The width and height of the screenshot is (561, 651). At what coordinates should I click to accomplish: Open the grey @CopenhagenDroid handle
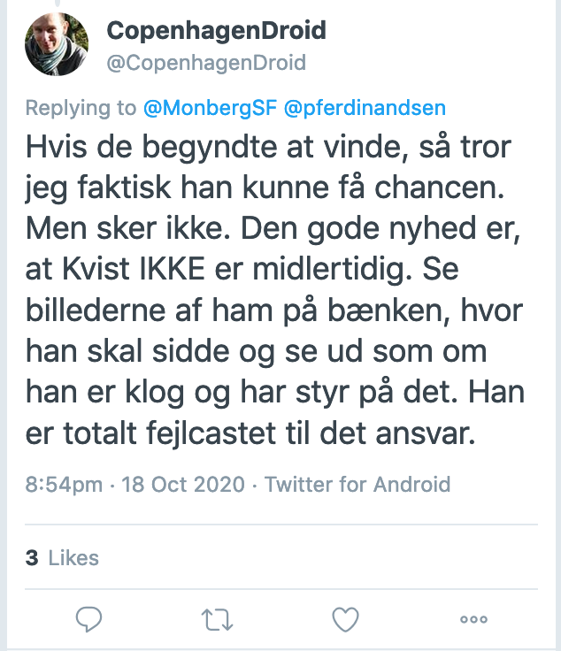click(206, 63)
